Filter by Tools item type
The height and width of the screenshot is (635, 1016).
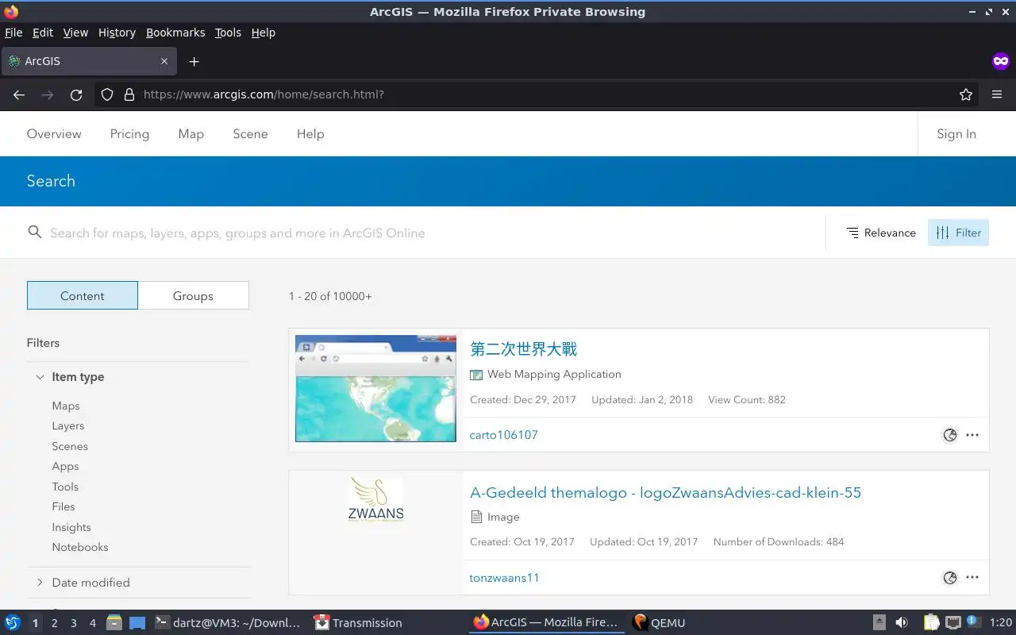click(x=65, y=487)
